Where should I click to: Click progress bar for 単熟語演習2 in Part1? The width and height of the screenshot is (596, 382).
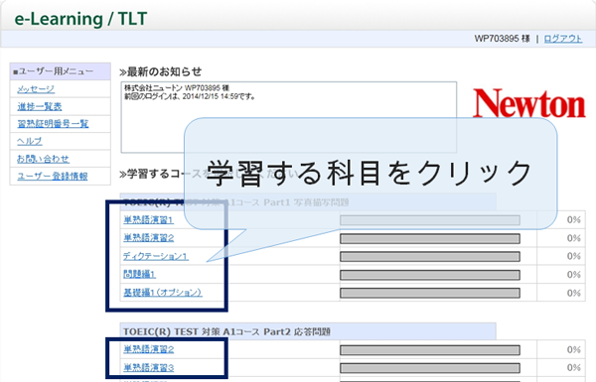(x=430, y=238)
